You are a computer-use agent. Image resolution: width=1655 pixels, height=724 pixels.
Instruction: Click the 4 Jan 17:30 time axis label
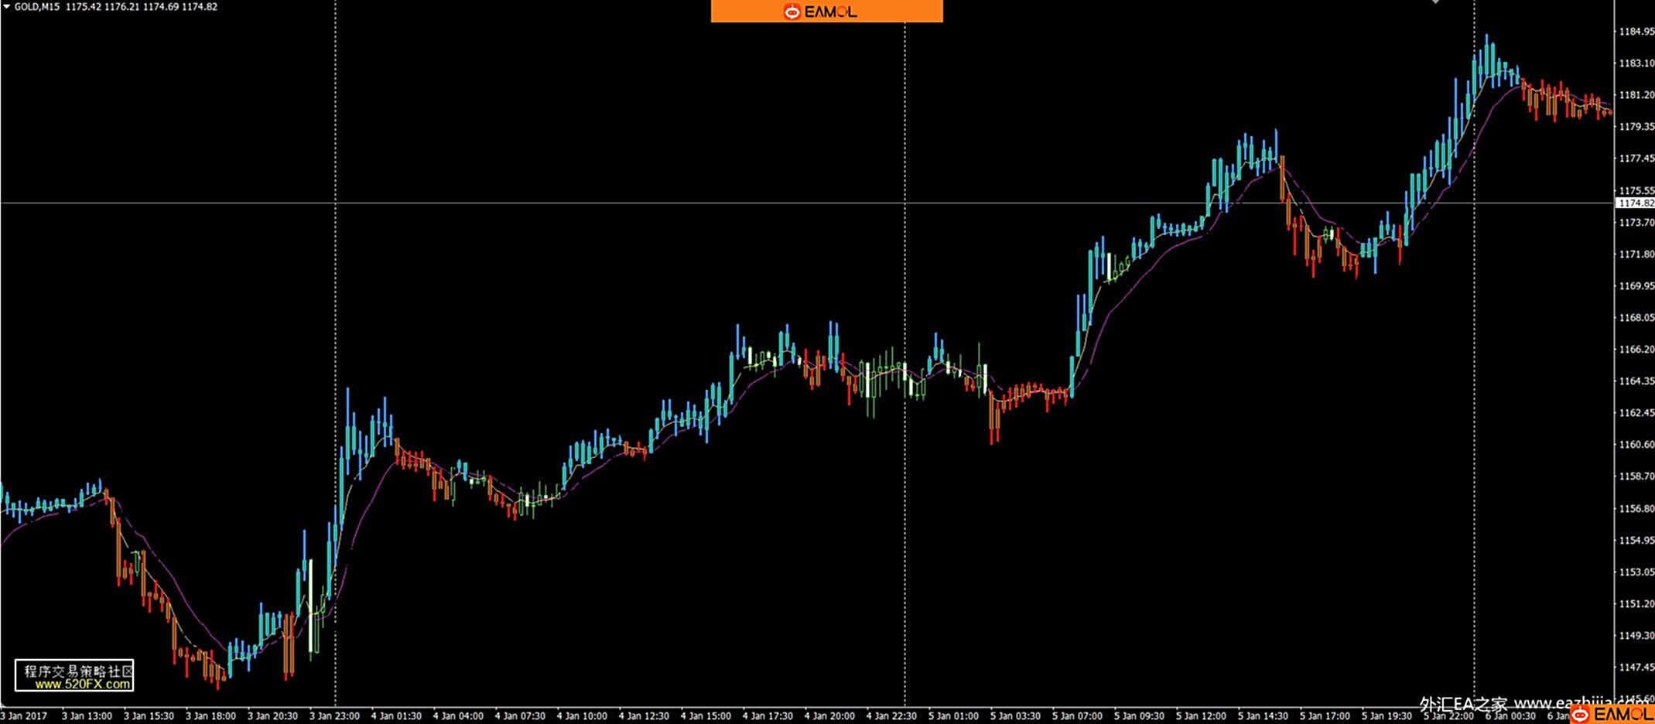coord(768,716)
